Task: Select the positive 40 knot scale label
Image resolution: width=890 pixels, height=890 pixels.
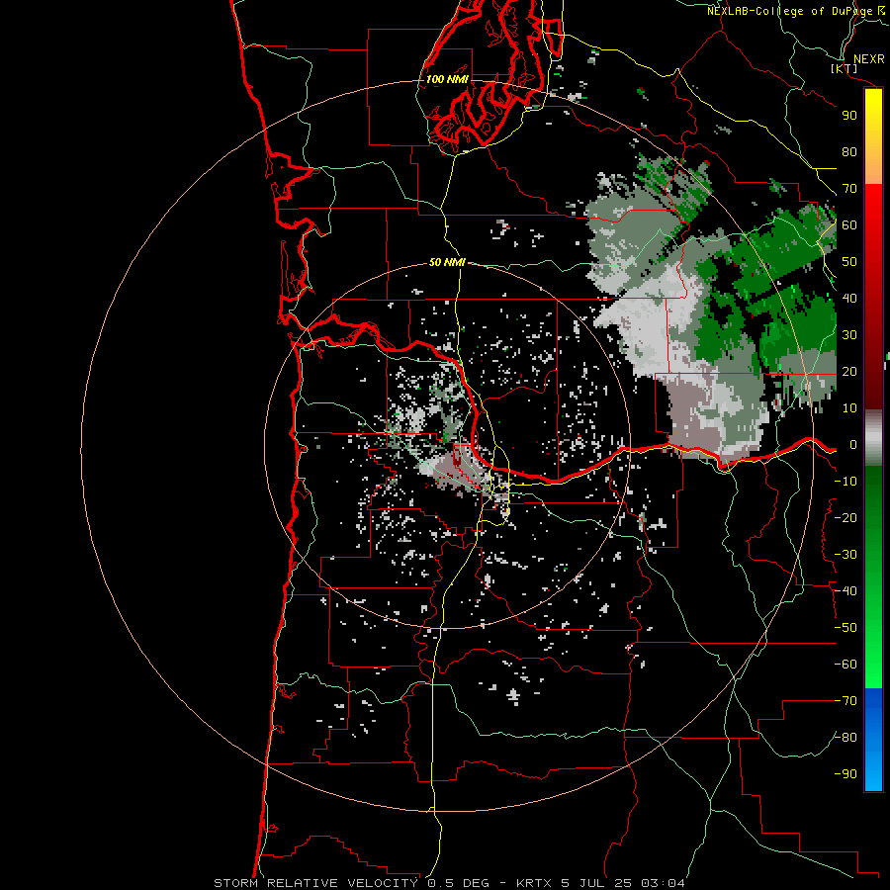Action: 849,298
